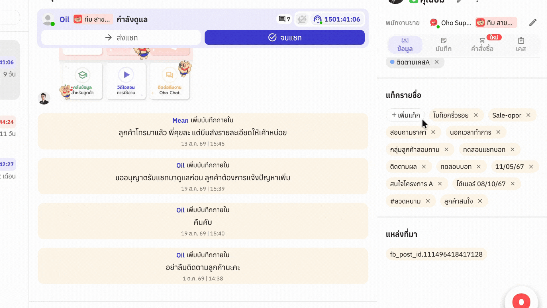Image resolution: width=547 pixels, height=308 pixels.
Task: Click the ส่งแชท transfer chat button
Action: click(x=121, y=37)
